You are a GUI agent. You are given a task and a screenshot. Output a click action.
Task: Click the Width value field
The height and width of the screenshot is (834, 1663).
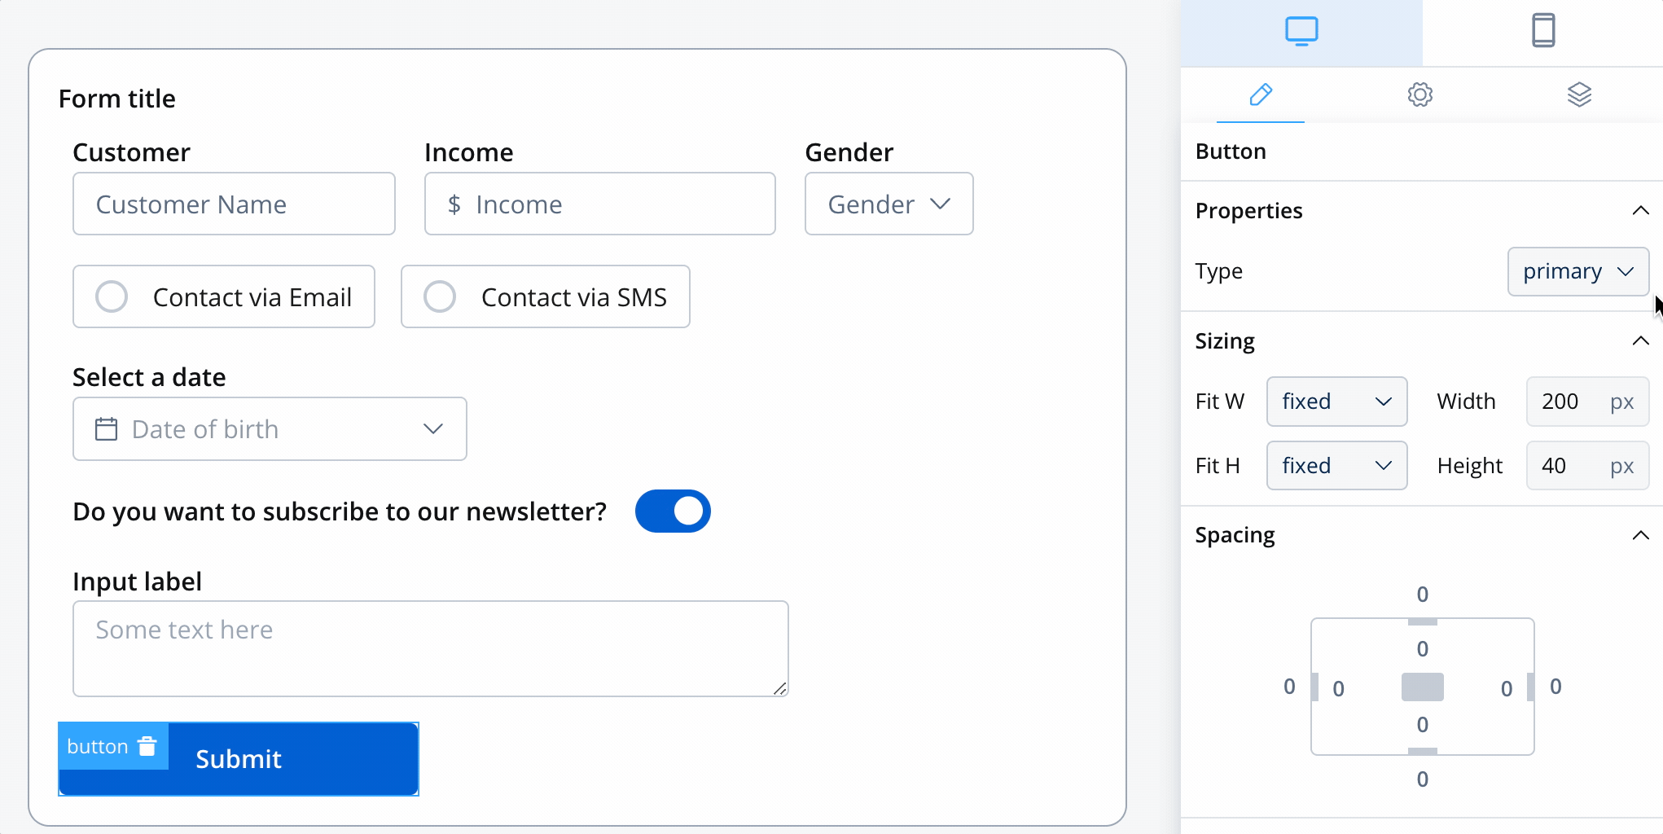click(1587, 402)
